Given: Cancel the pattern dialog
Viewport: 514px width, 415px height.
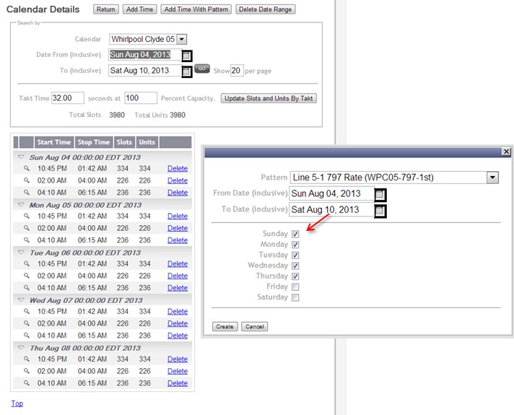Looking at the screenshot, I should [x=255, y=326].
